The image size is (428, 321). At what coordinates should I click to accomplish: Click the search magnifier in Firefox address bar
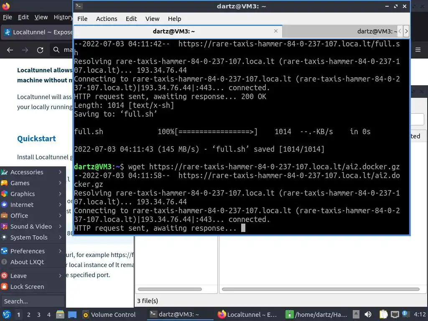(56, 50)
